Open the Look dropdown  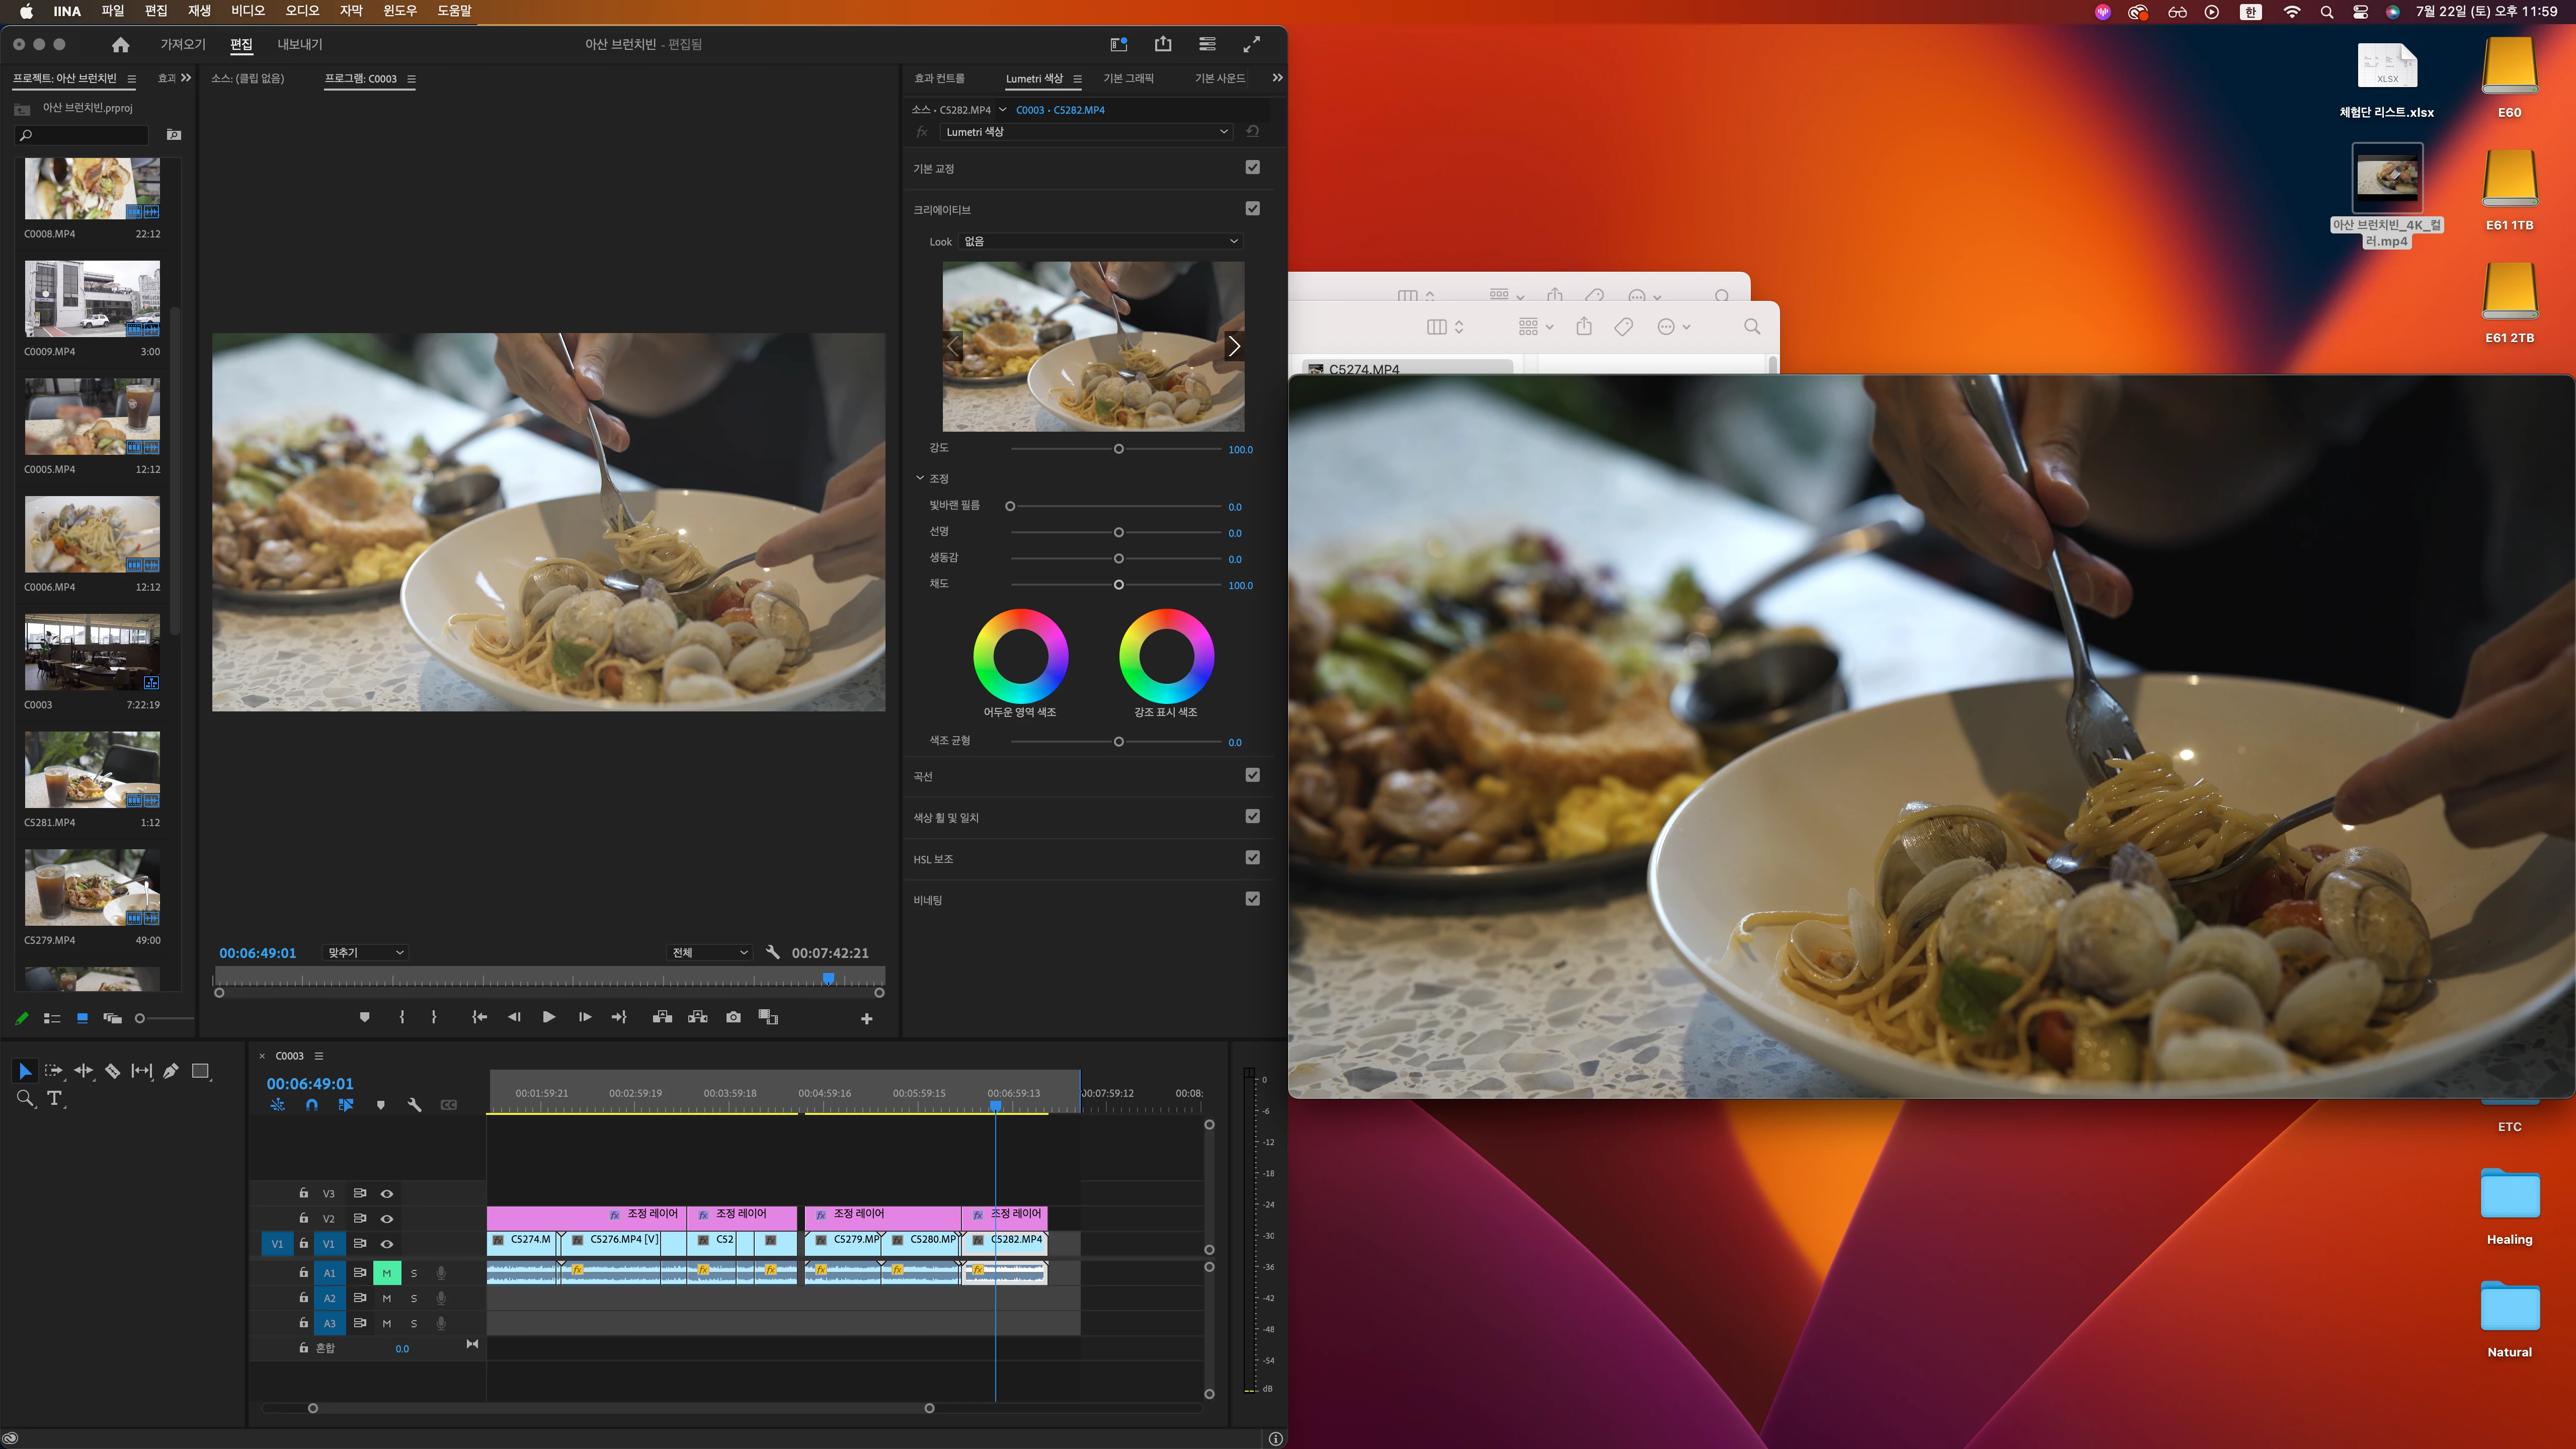tap(1100, 241)
